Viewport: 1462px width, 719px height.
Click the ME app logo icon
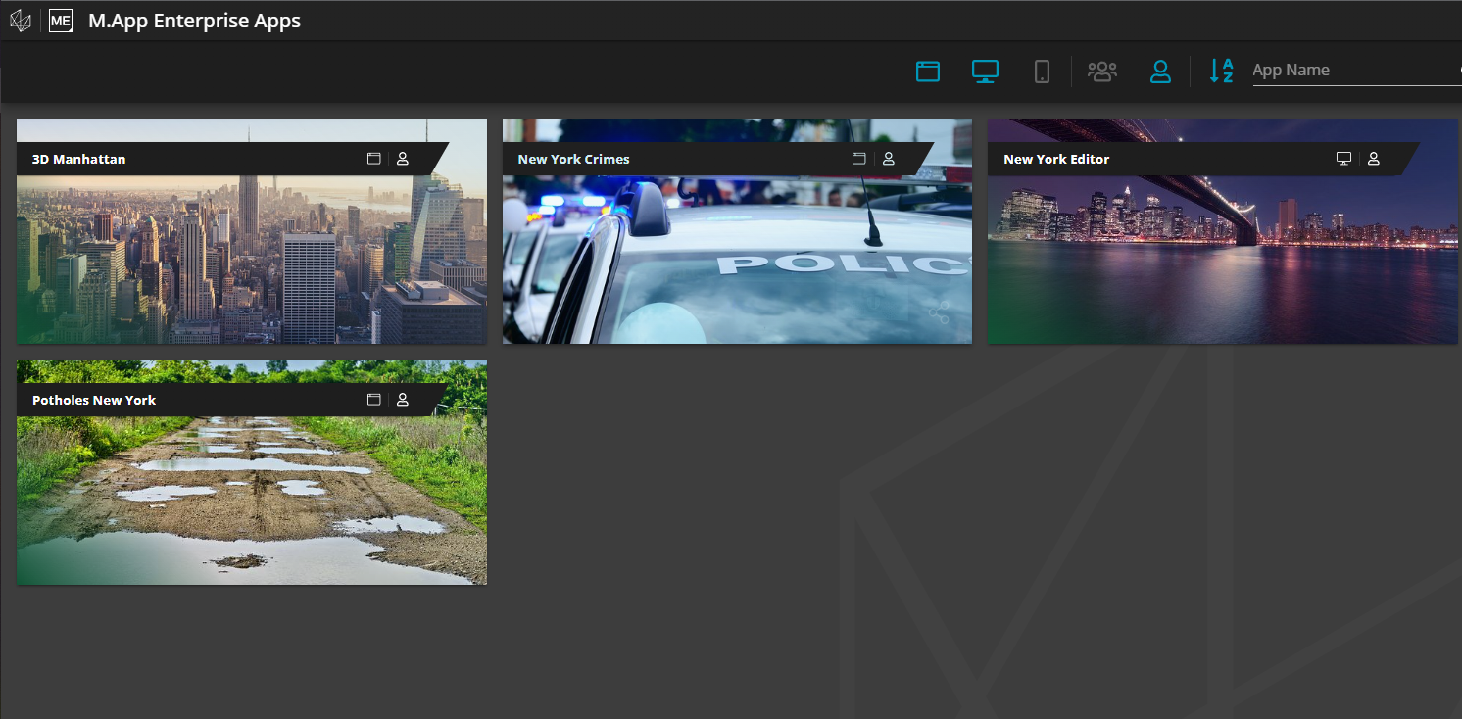61,21
